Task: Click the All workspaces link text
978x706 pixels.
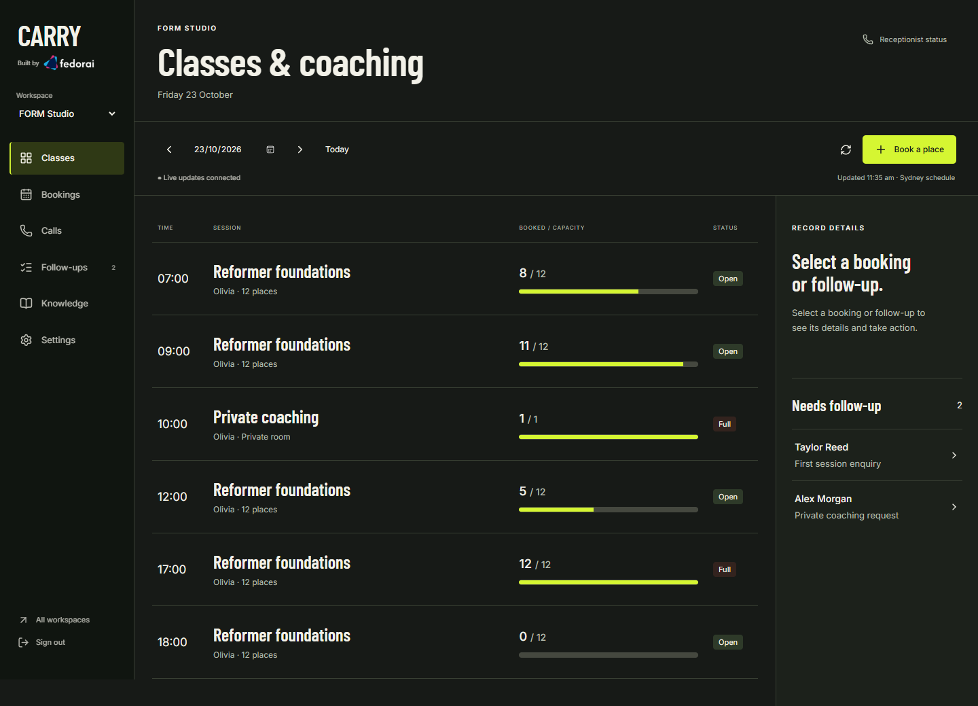Action: (62, 620)
